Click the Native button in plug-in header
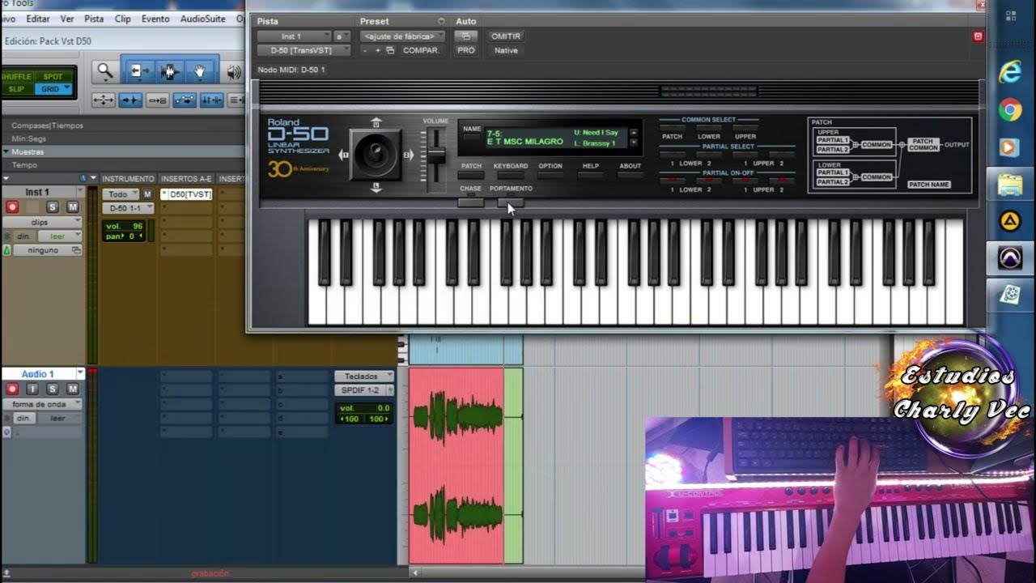The image size is (1036, 583). click(506, 50)
